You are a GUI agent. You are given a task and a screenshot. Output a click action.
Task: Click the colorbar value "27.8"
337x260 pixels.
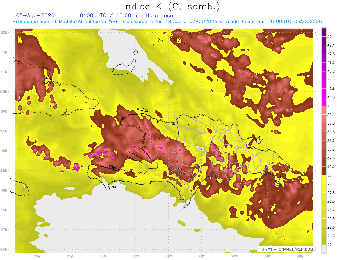pos(331,193)
